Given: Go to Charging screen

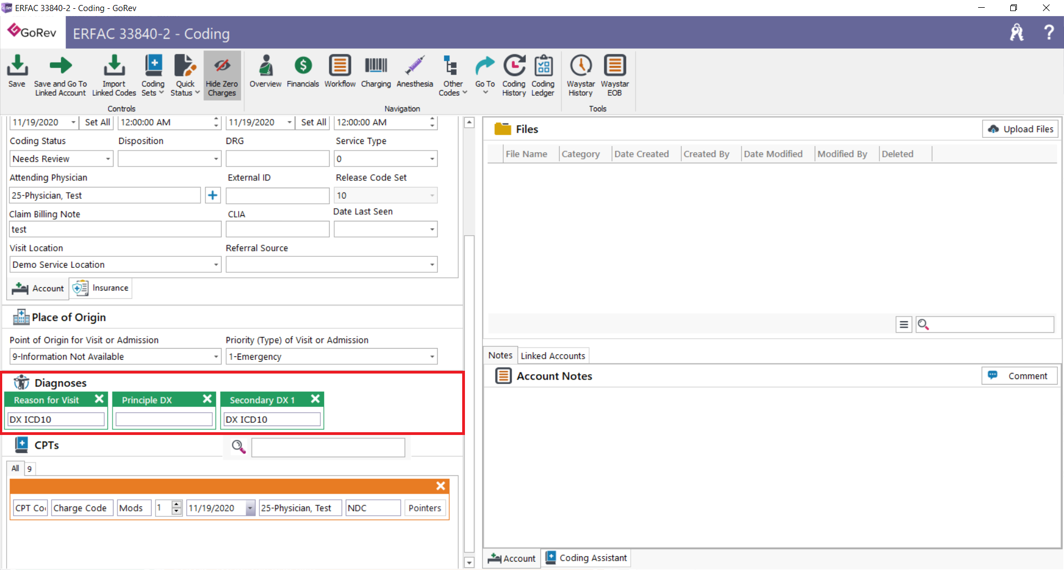Looking at the screenshot, I should 376,72.
